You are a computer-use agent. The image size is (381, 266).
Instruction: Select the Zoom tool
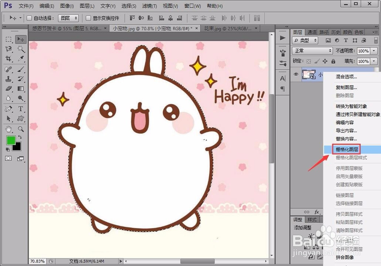[x=21, y=129]
